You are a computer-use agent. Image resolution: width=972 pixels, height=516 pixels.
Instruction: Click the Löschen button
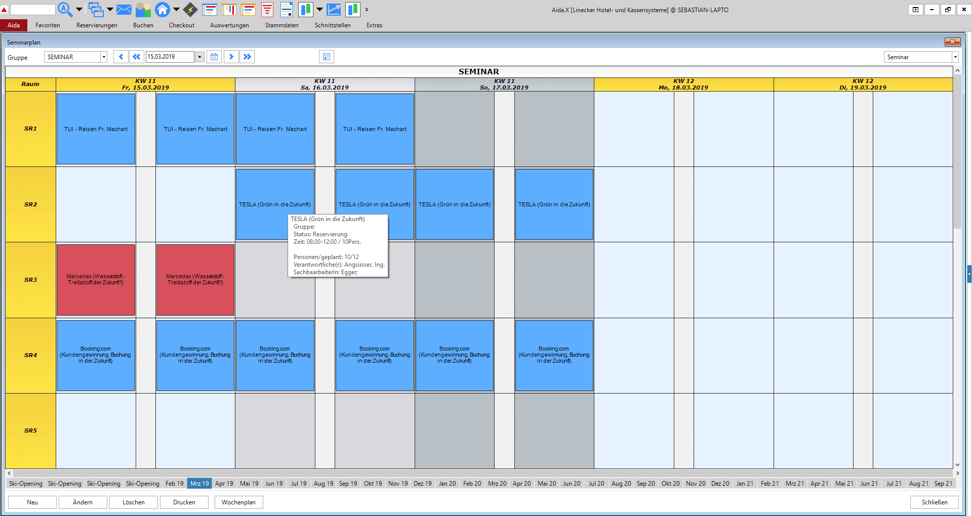(x=134, y=502)
